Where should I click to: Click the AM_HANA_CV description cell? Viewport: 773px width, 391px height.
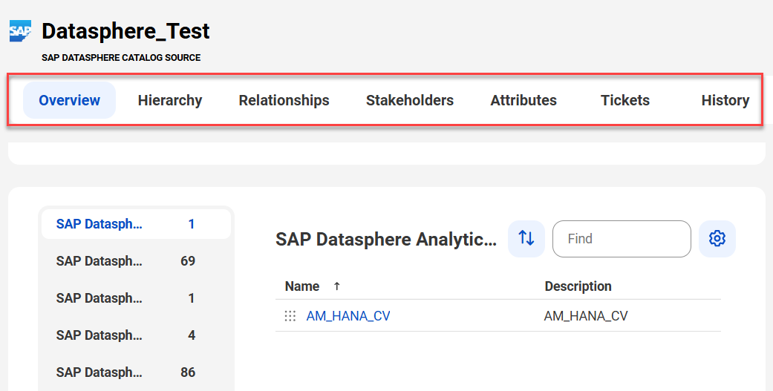[x=586, y=316]
